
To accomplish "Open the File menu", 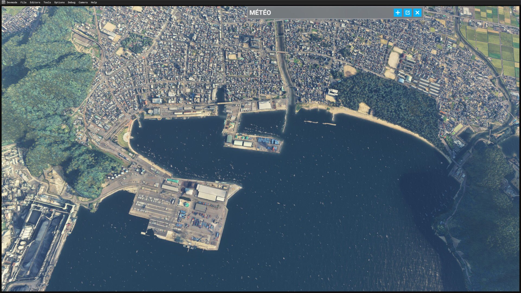I will [23, 2].
